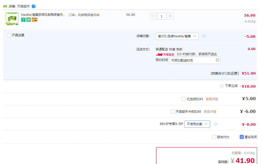
Task: Click the orange credit card payment badge
Action: coord(34,20)
